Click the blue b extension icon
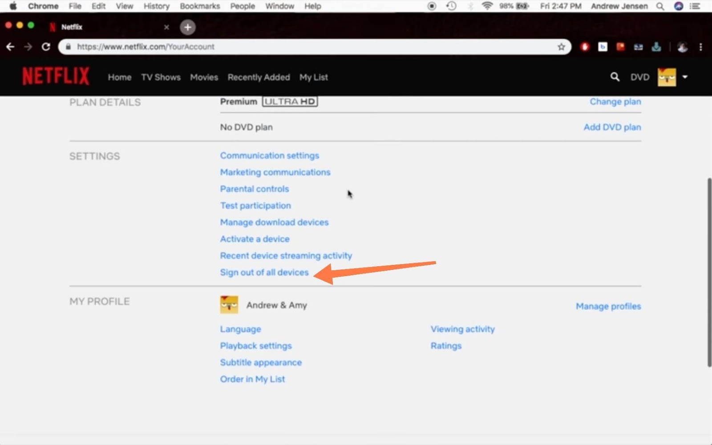Viewport: 712px width, 445px height. 603,47
